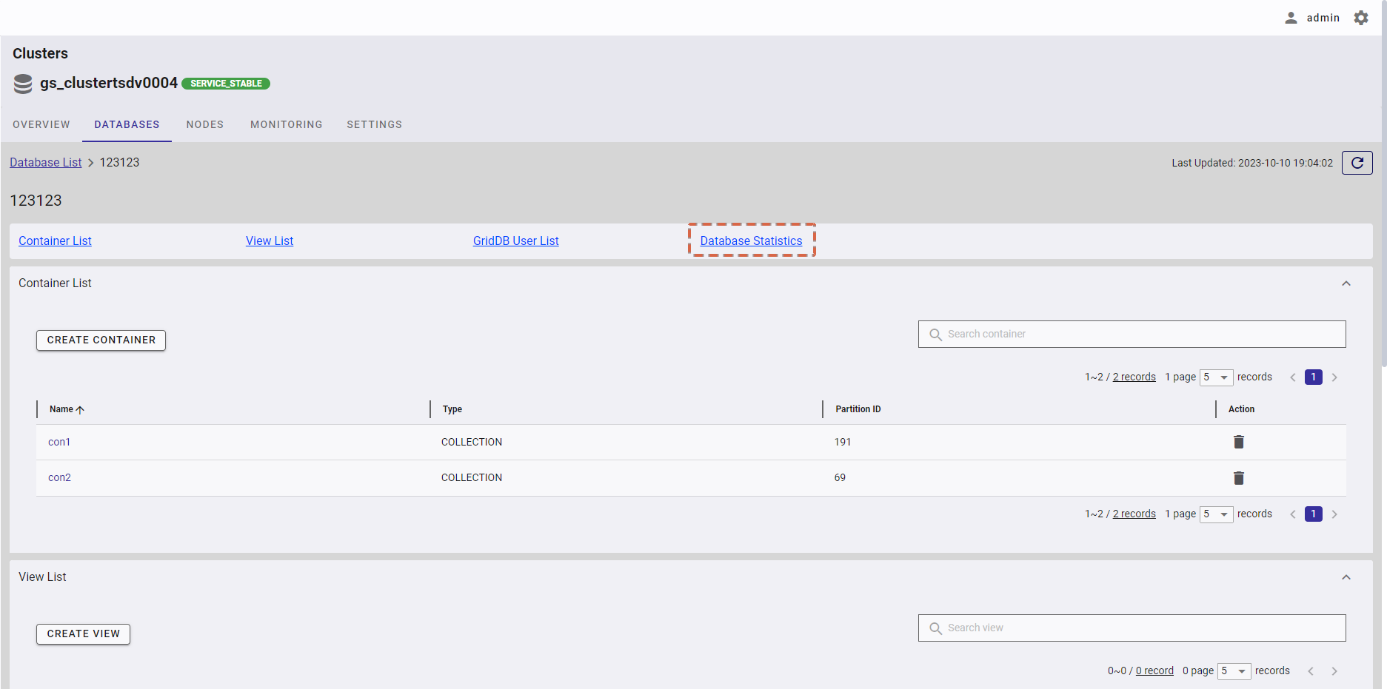
Task: Delete container con1 with trash icon
Action: click(1238, 442)
